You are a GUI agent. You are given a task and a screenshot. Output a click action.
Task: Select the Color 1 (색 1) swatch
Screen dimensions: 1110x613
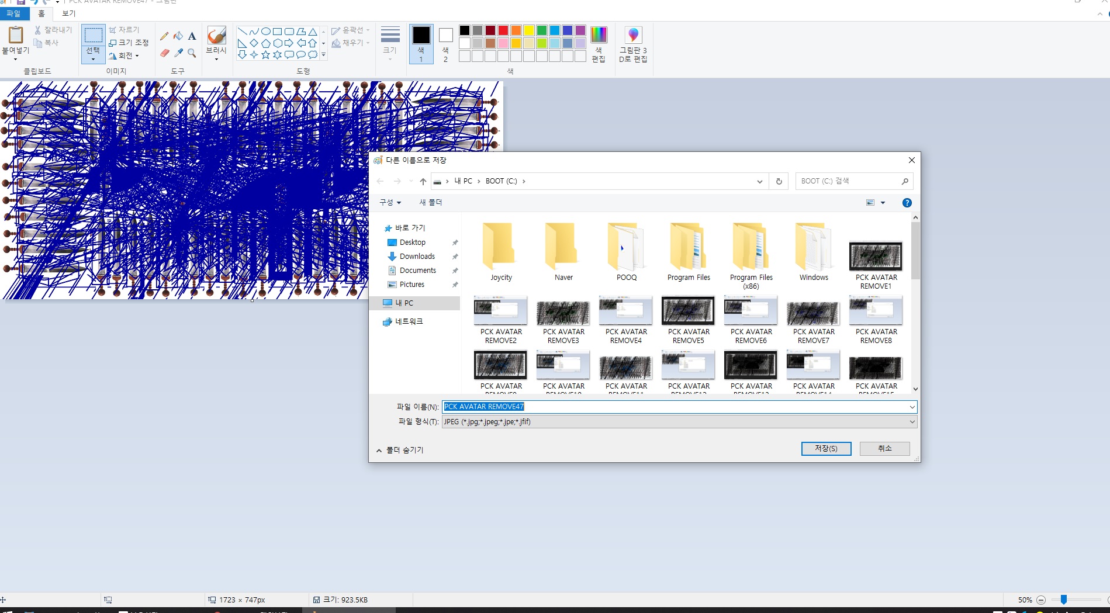point(421,43)
